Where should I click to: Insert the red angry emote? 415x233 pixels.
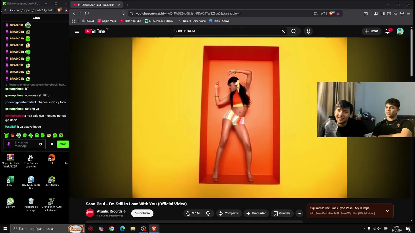13,135
